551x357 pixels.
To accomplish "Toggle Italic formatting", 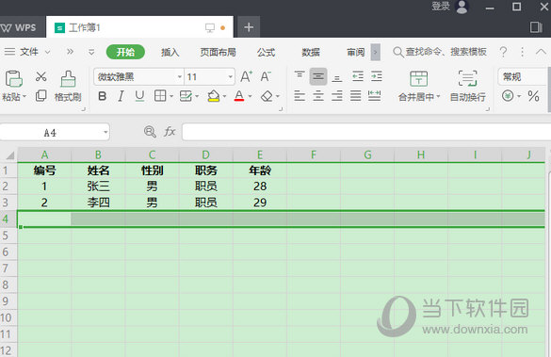I will tap(121, 96).
